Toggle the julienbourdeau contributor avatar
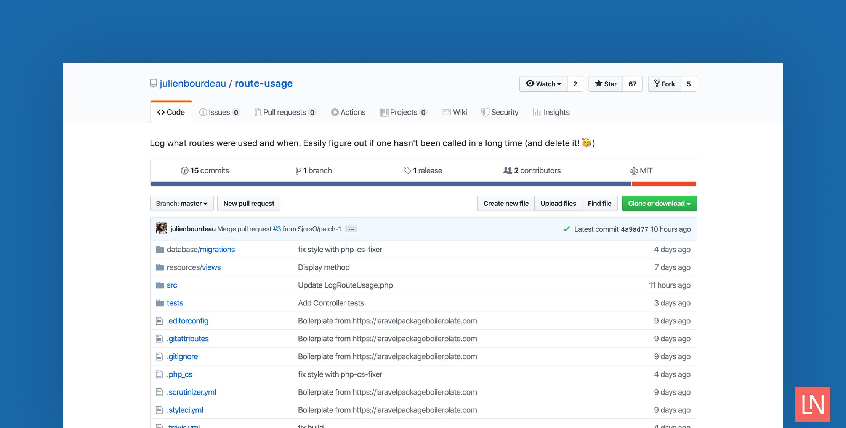Screen dimensions: 846x428 (161, 228)
